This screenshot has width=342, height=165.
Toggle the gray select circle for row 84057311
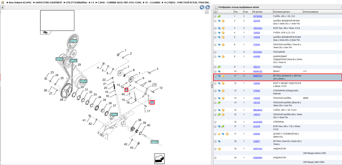click(x=215, y=76)
